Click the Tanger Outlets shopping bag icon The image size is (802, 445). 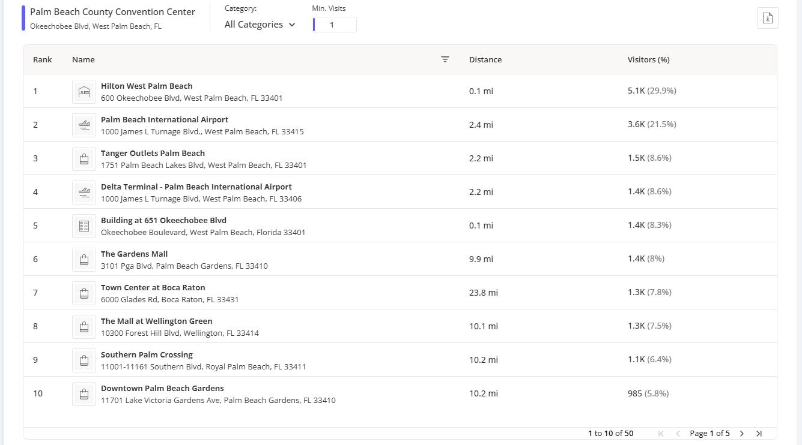(84, 159)
